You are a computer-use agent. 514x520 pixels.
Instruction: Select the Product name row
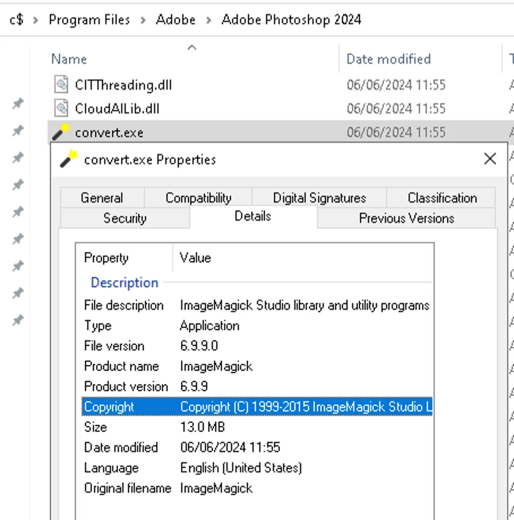click(x=257, y=366)
